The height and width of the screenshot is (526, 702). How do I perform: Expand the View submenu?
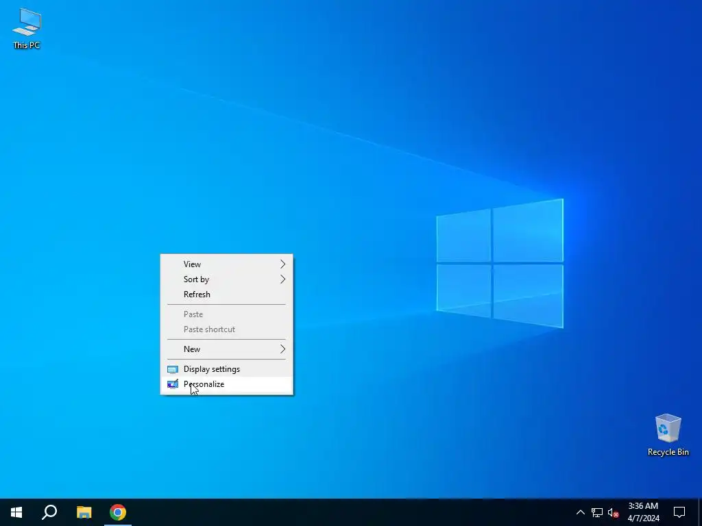pyautogui.click(x=226, y=264)
